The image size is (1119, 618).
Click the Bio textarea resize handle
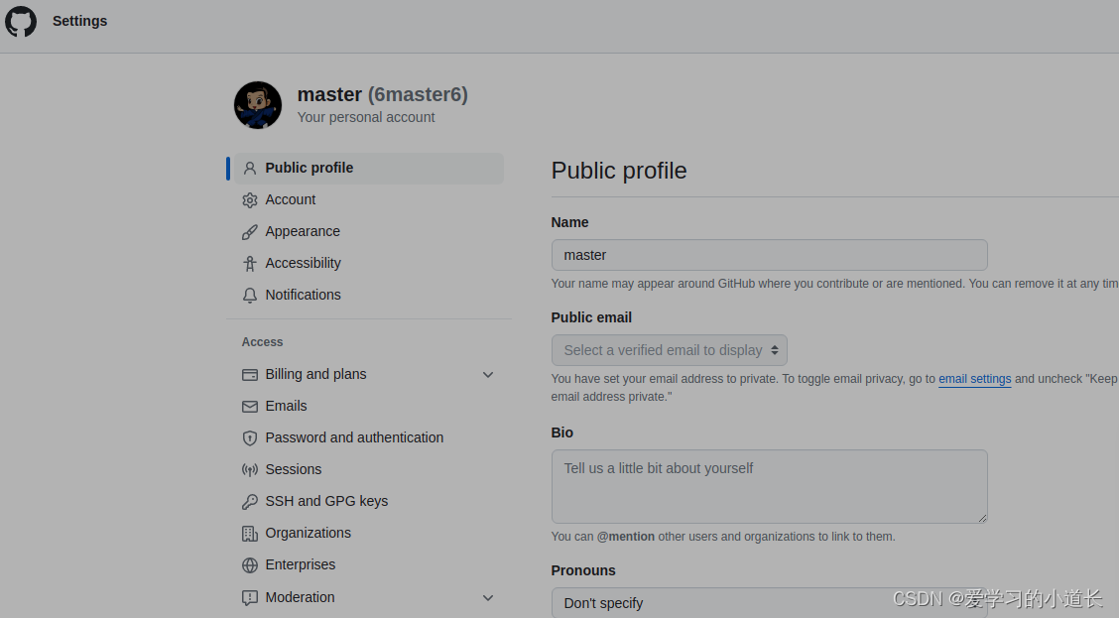tap(982, 518)
